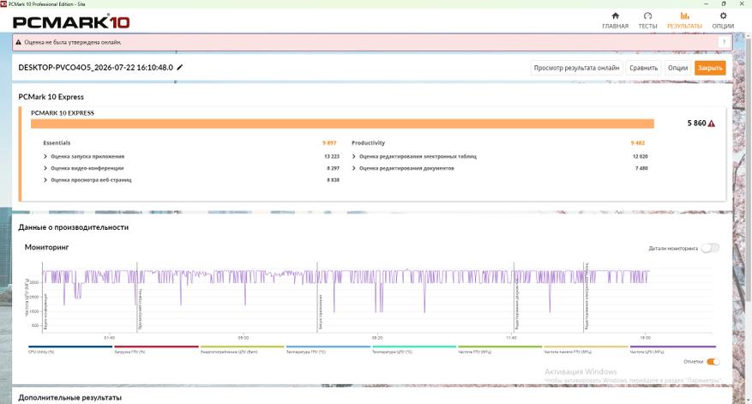Click the orange PCMark 10 Express score bar

342,124
